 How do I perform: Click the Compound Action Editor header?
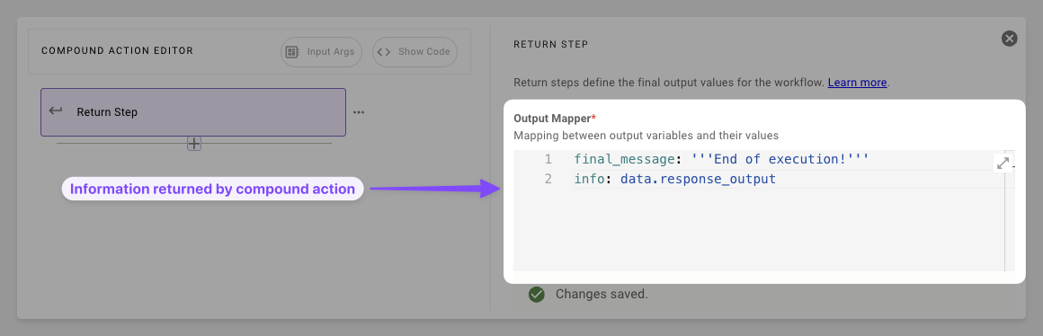(x=117, y=51)
